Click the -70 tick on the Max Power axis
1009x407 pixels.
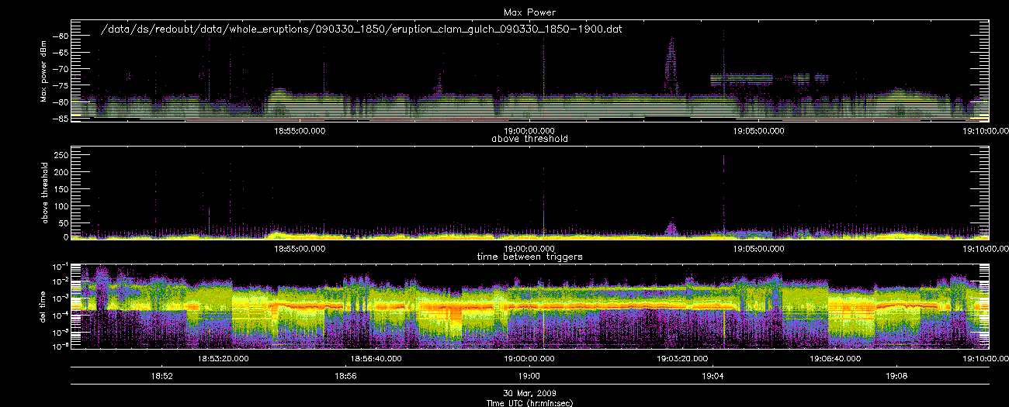pyautogui.click(x=60, y=69)
